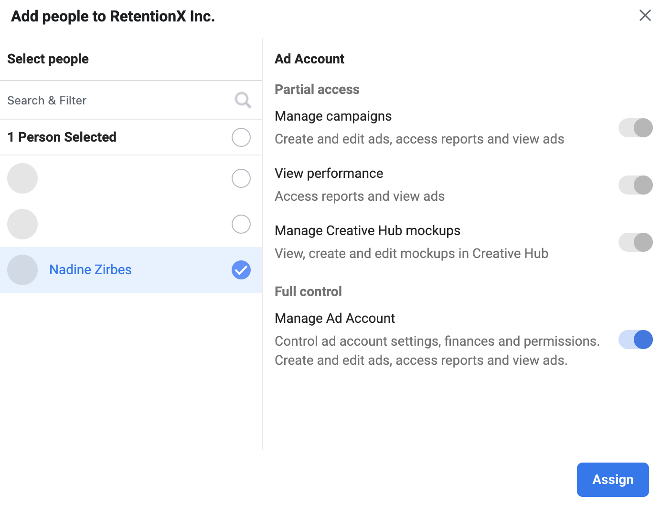Viewport: 661px width, 505px height.
Task: Click the Nadine Zirbes name
Action: coord(91,270)
